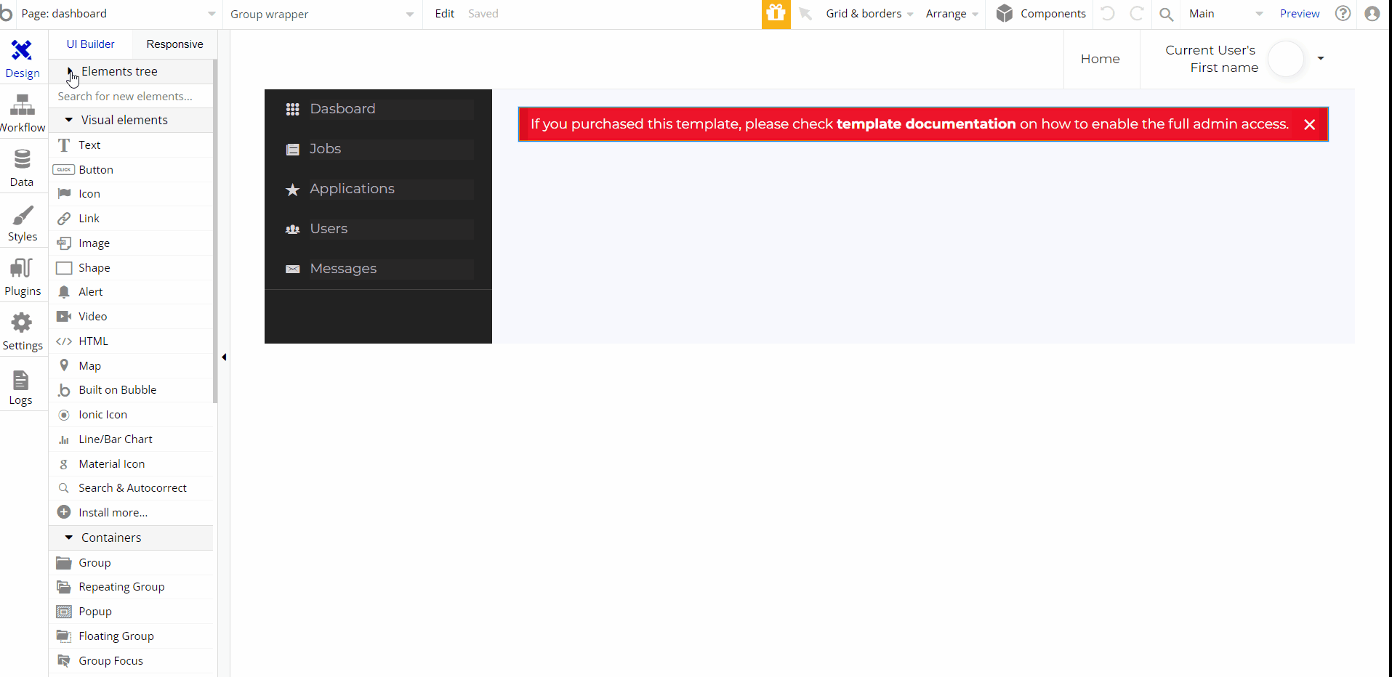Select the Text element
The height and width of the screenshot is (677, 1392).
(131, 145)
